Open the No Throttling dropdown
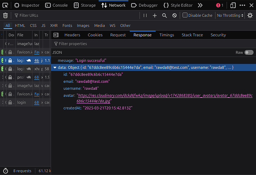Image resolution: width=256 pixels, height=175 pixels. tap(230, 15)
